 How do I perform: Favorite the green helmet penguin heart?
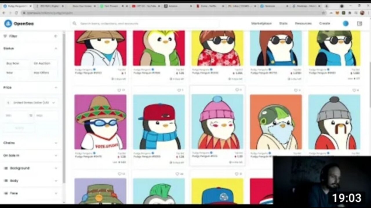pos(295,90)
